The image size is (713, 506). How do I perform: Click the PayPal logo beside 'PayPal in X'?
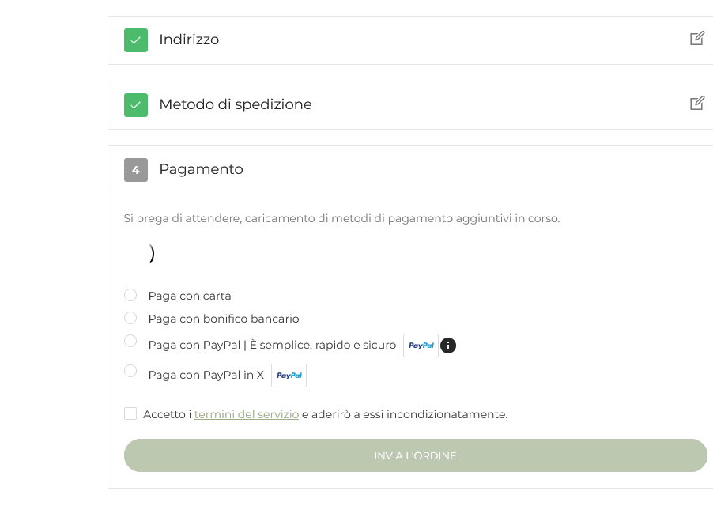pyautogui.click(x=289, y=376)
